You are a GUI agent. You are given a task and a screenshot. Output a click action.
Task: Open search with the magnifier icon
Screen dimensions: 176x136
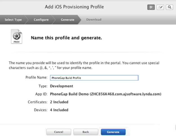[x=169, y=7]
